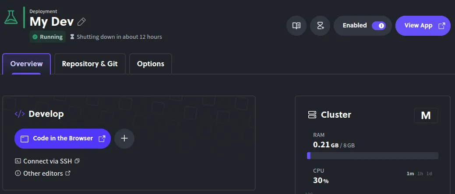Screen dimensions: 455x194
Task: Click the hourglass extend-time icon
Action: pyautogui.click(x=320, y=26)
